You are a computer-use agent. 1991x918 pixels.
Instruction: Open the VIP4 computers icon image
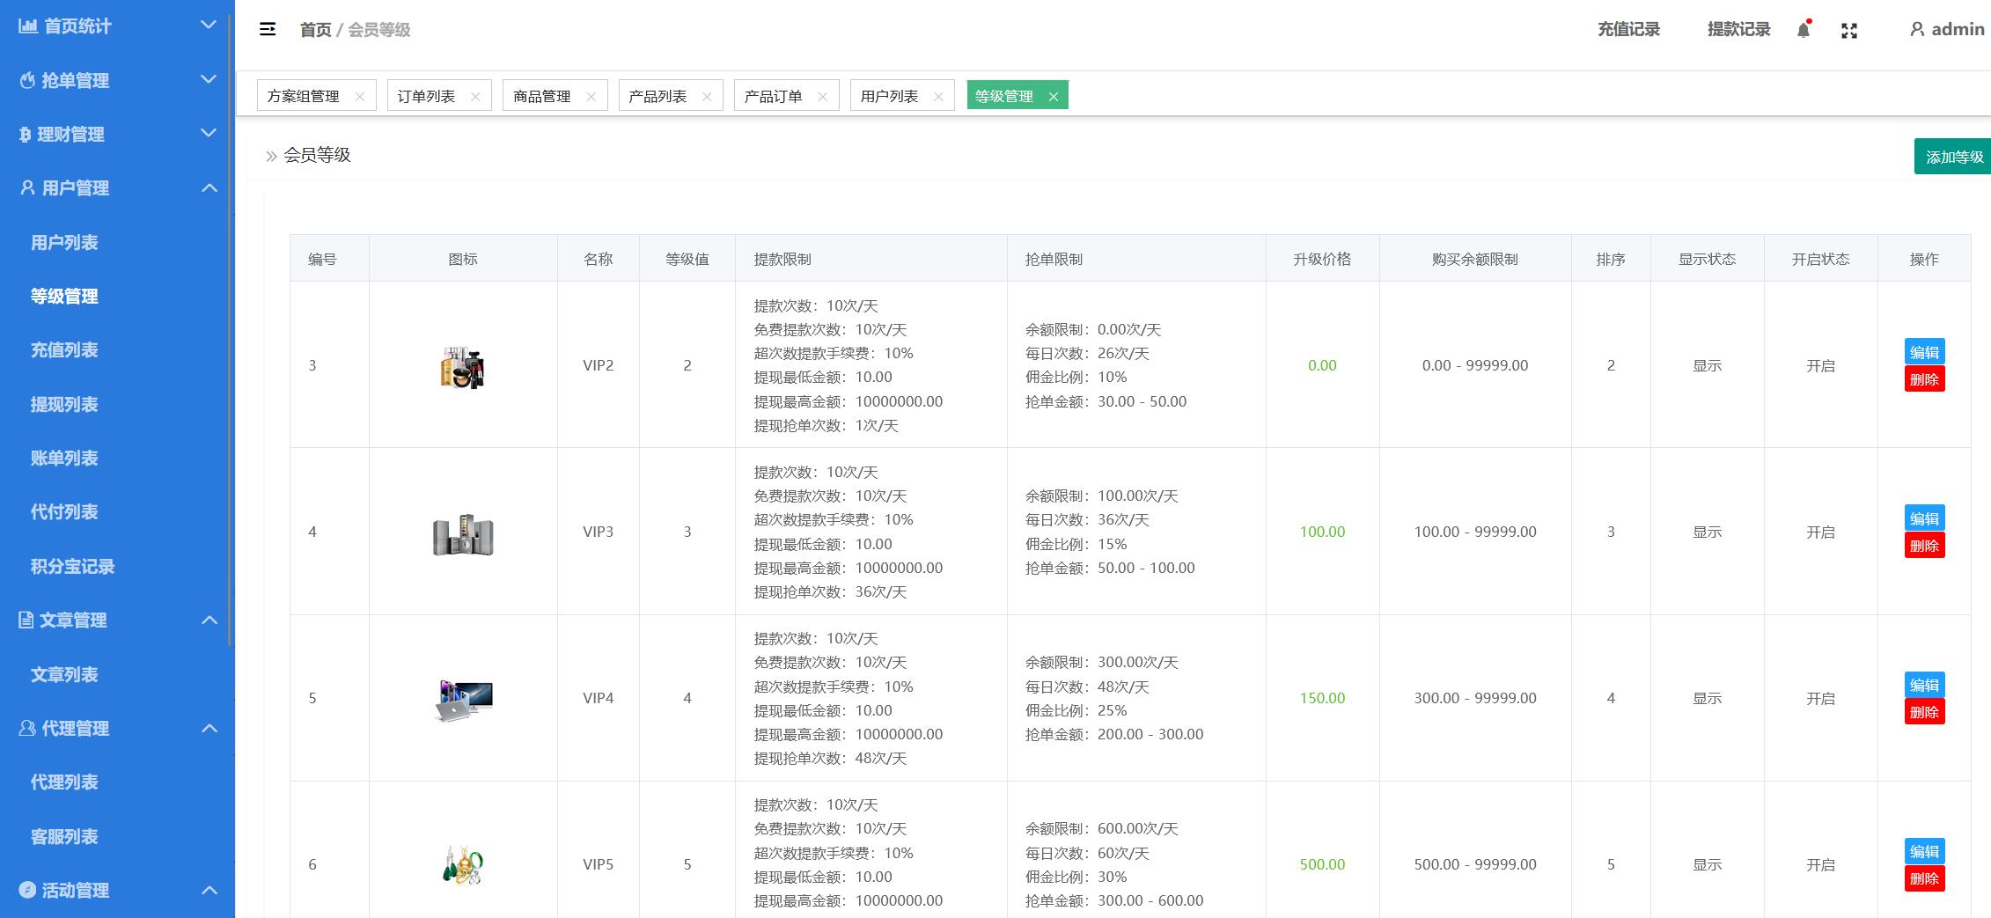pyautogui.click(x=464, y=700)
